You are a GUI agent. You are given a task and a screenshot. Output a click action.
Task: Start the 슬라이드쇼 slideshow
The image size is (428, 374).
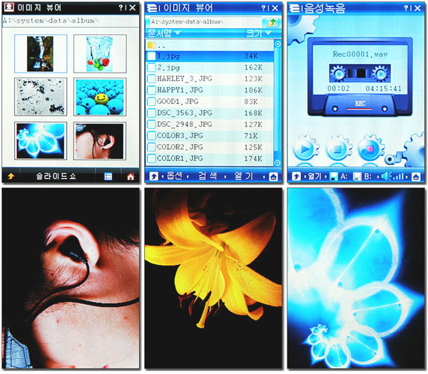56,176
